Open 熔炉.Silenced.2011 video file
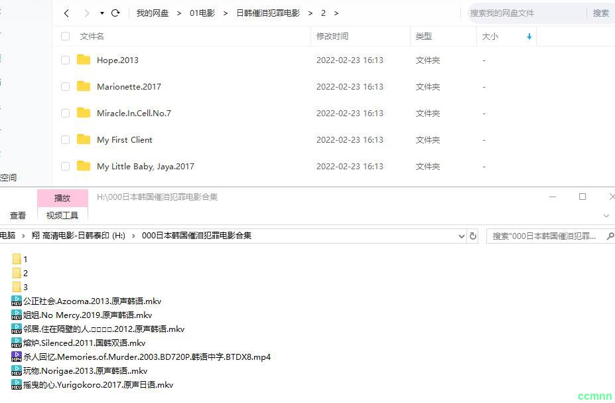615x403 pixels. [x=84, y=343]
